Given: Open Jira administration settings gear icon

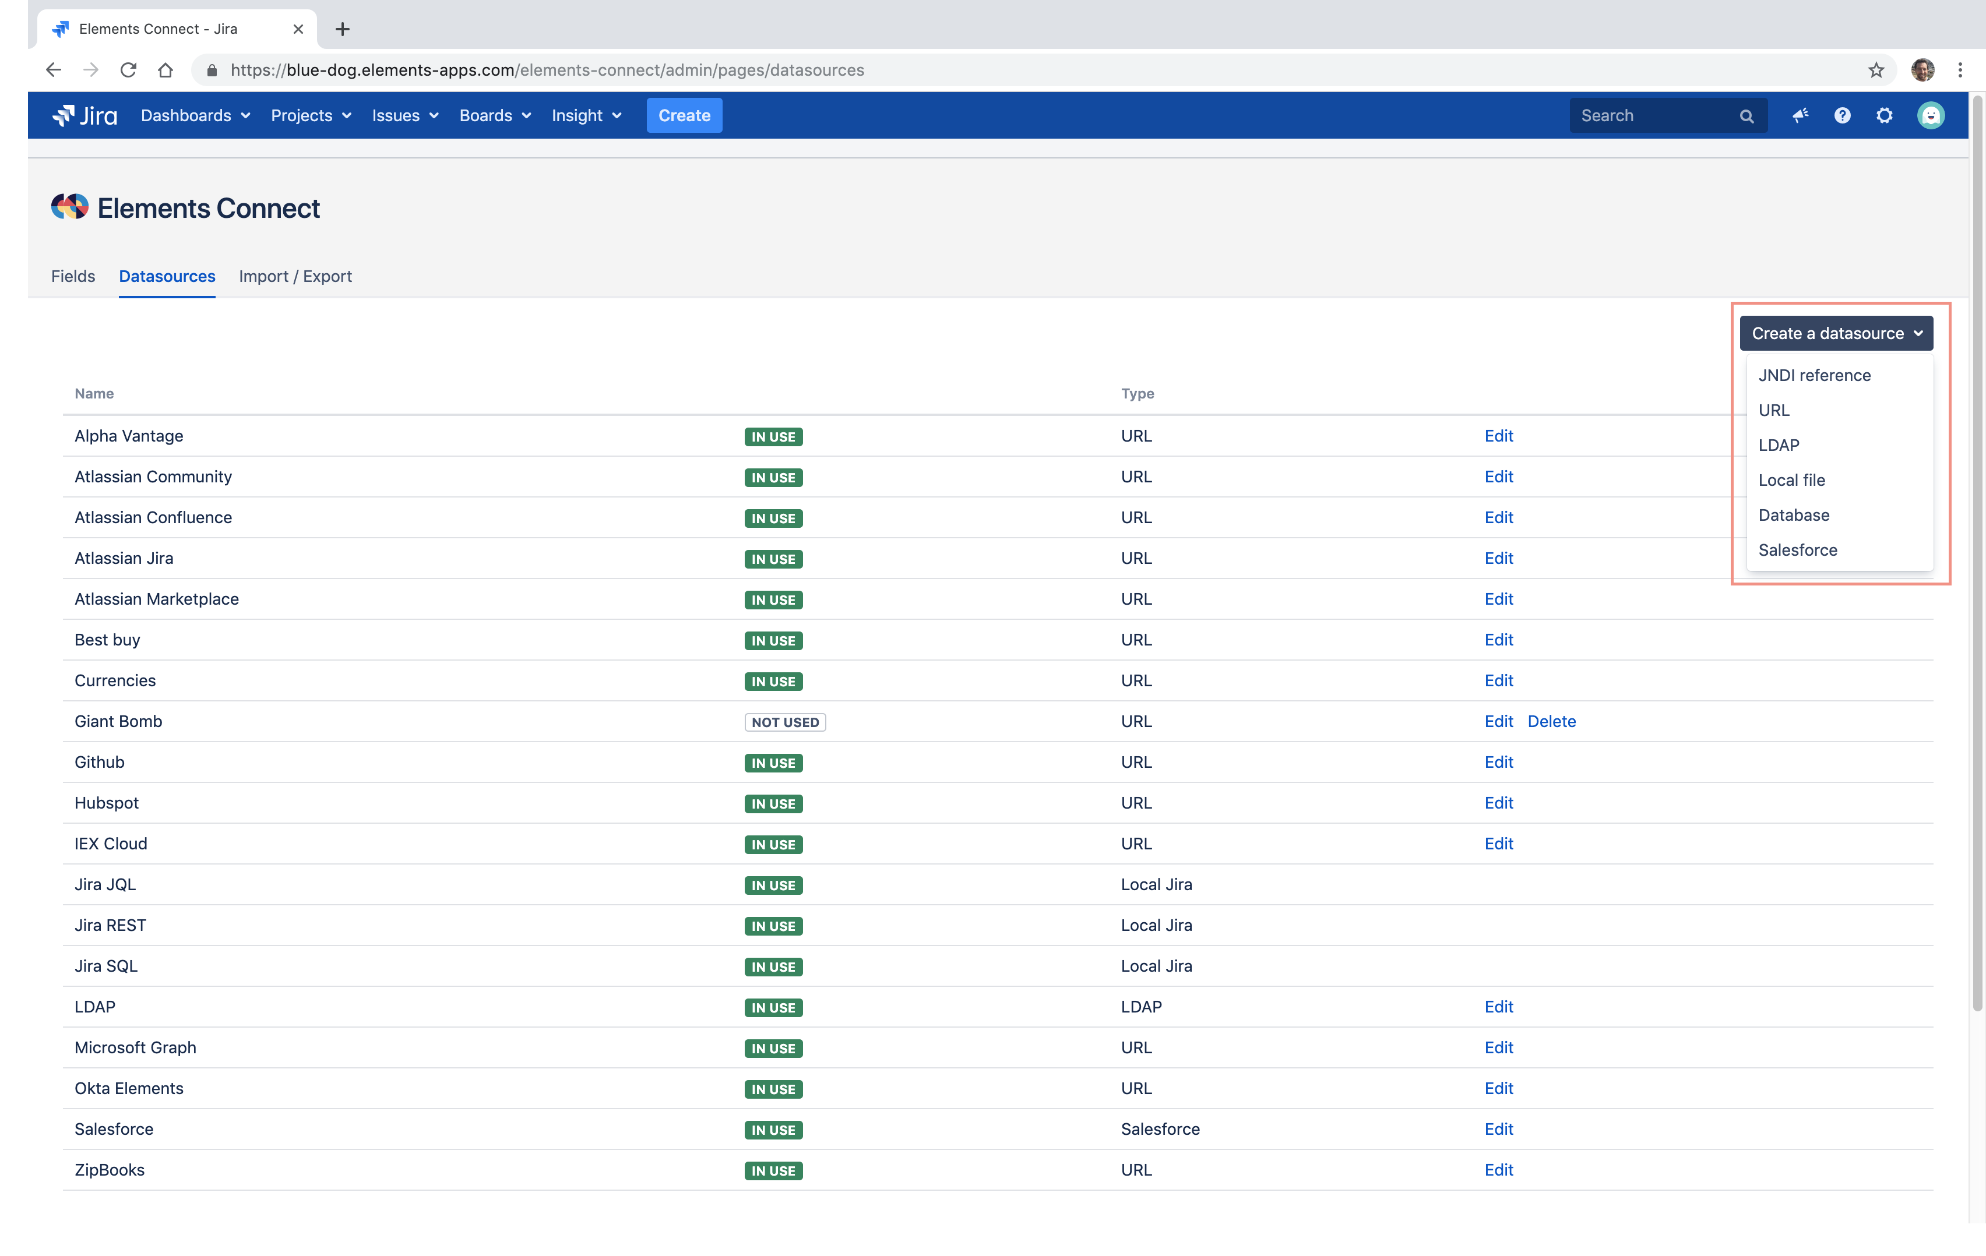Looking at the screenshot, I should click(1884, 115).
